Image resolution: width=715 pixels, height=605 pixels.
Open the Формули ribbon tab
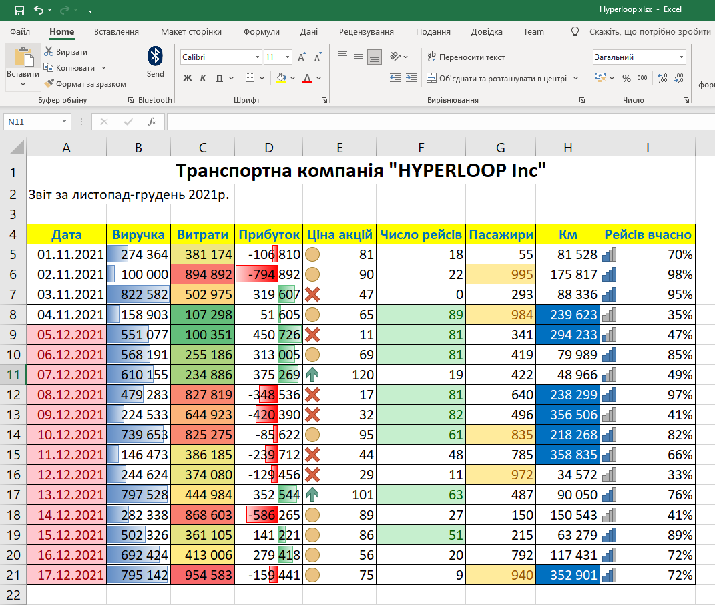pos(262,31)
